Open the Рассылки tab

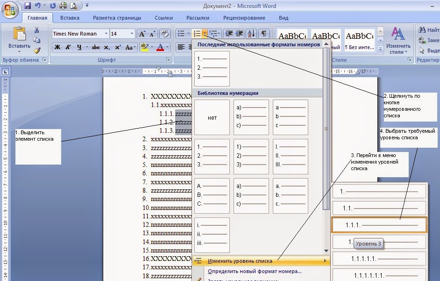[x=198, y=18]
